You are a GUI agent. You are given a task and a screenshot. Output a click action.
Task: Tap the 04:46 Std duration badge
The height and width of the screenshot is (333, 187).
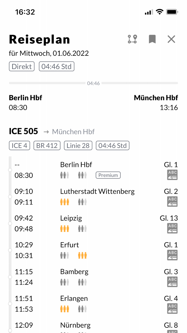(x=56, y=66)
